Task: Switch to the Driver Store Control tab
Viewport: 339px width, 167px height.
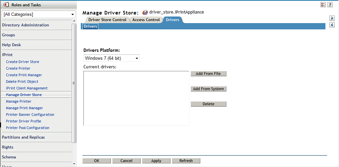Action: [107, 20]
